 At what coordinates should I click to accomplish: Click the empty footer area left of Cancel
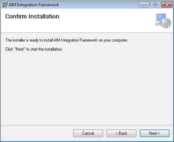tap(37, 133)
